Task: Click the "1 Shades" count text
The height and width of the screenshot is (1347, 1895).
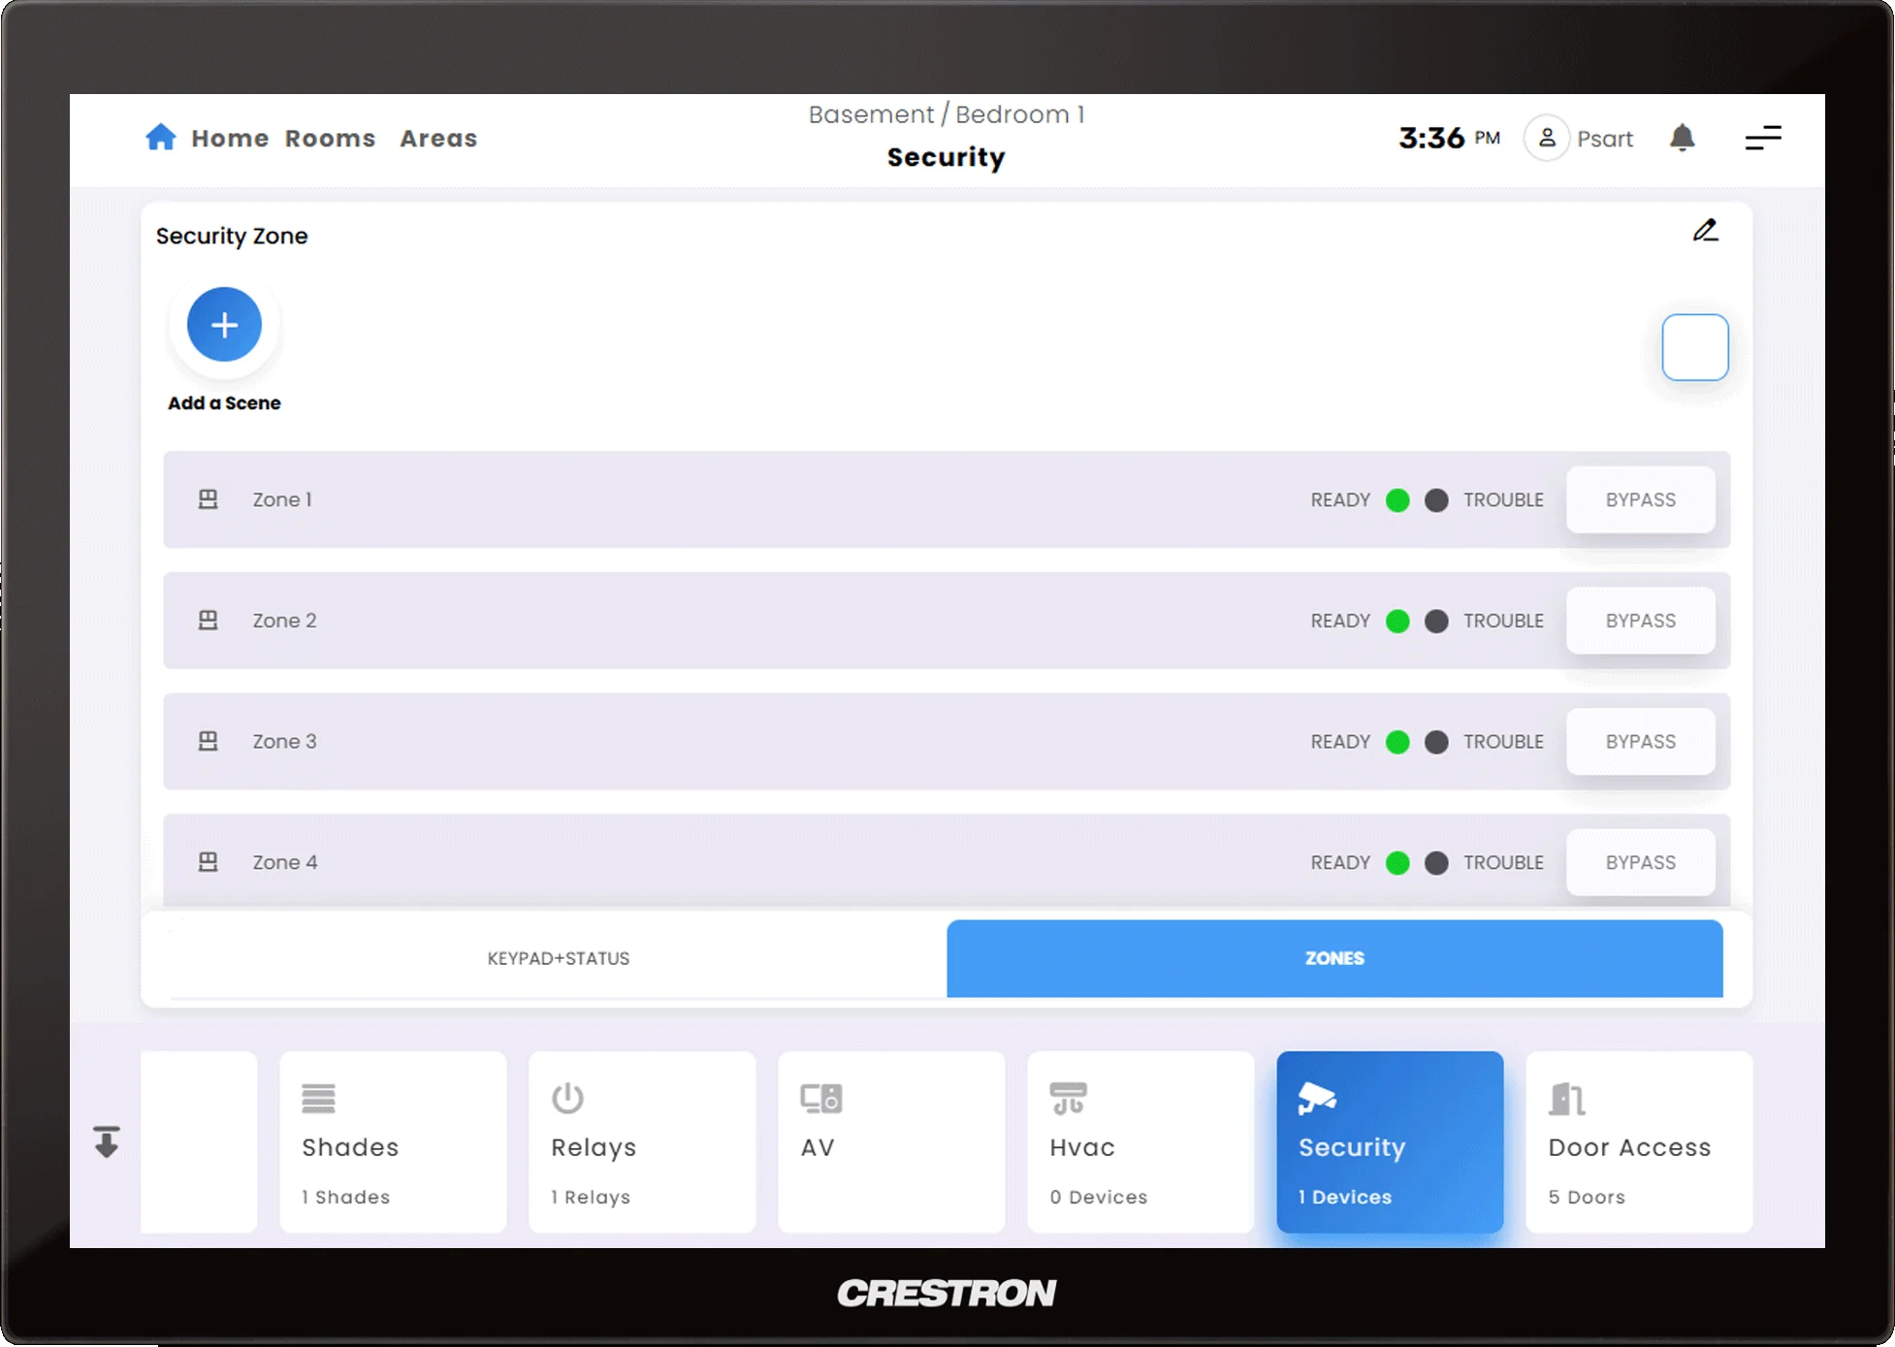Action: pyautogui.click(x=345, y=1197)
